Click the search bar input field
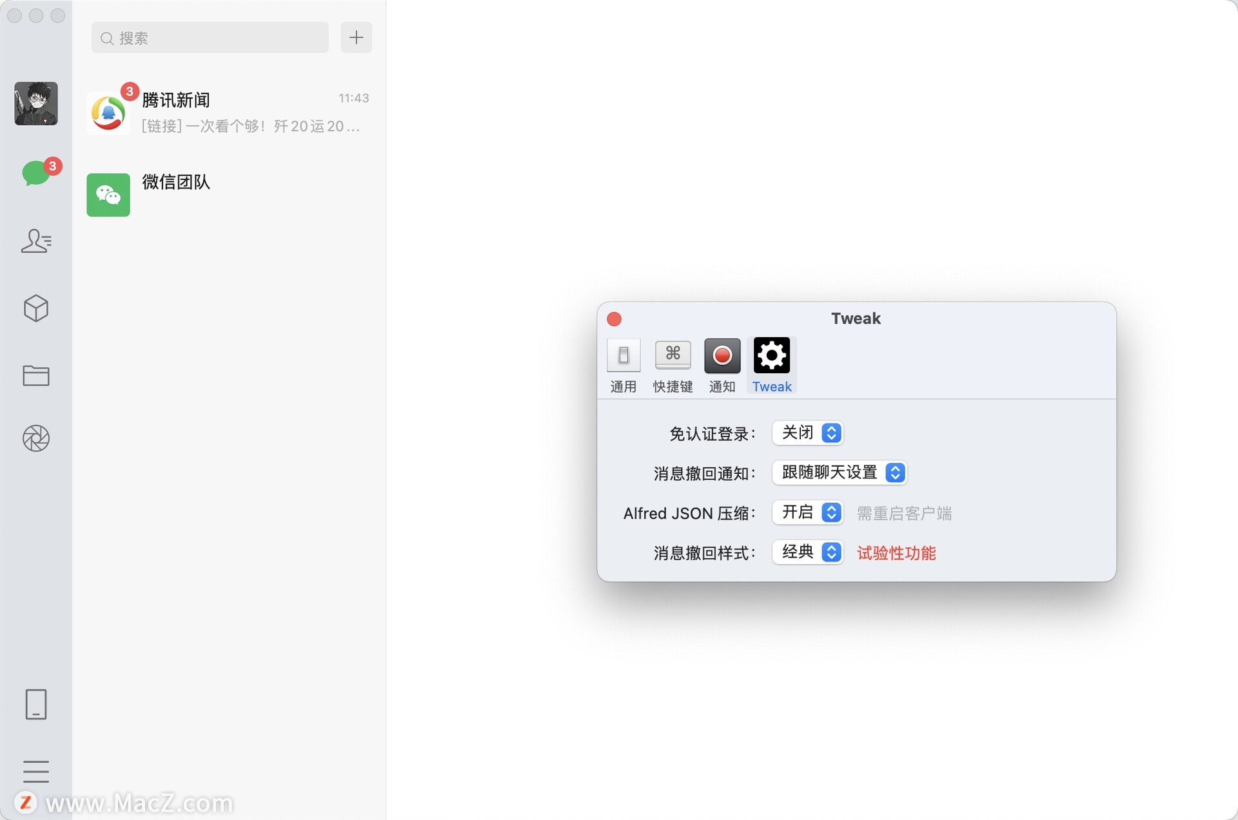This screenshot has width=1238, height=820. pyautogui.click(x=209, y=37)
